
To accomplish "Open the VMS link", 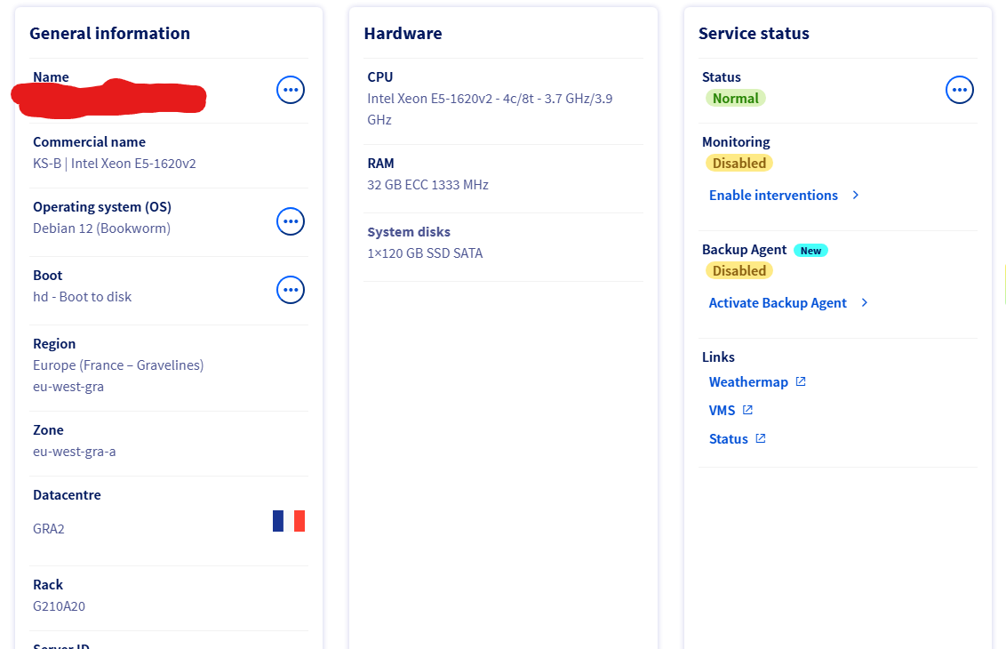I will pyautogui.click(x=722, y=410).
